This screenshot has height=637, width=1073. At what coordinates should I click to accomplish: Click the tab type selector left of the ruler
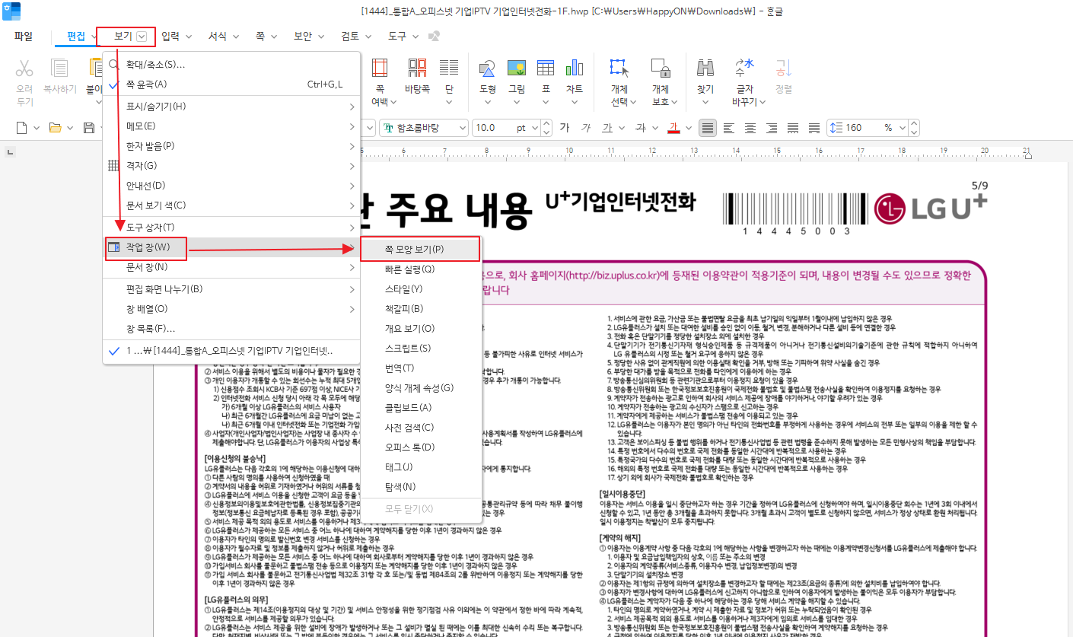point(11,153)
